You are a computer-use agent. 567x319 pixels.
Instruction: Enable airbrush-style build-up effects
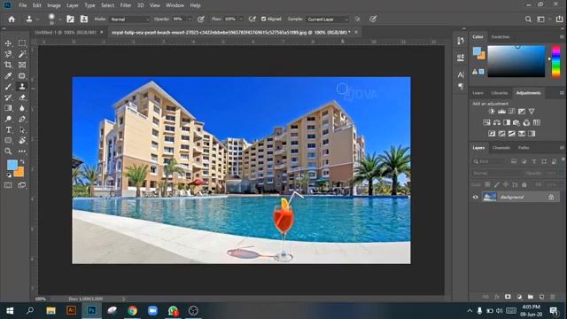point(252,19)
